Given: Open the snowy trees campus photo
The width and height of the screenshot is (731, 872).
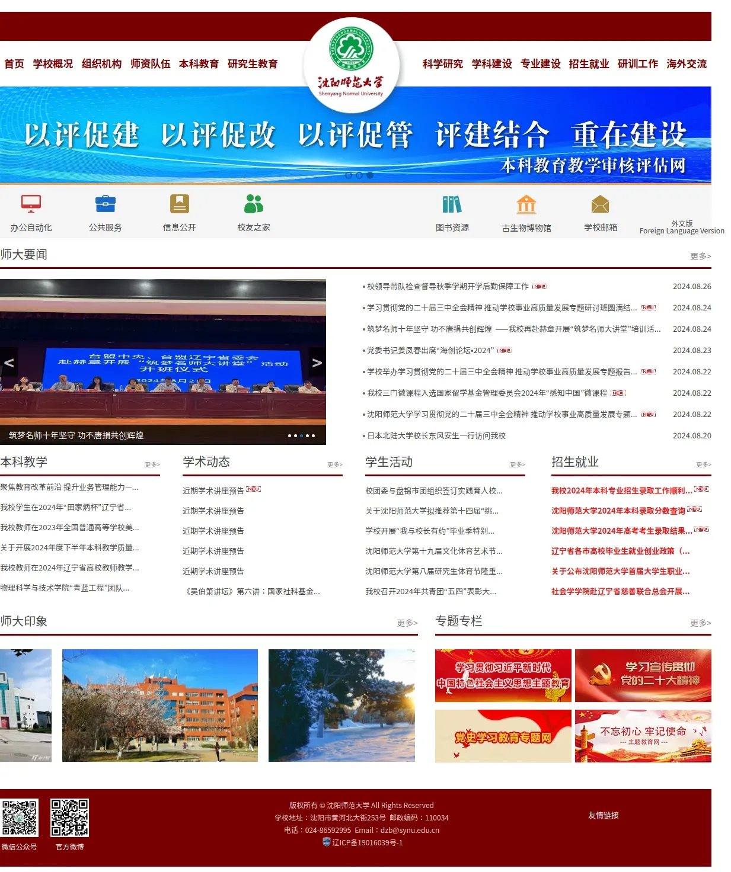Looking at the screenshot, I should [x=341, y=706].
